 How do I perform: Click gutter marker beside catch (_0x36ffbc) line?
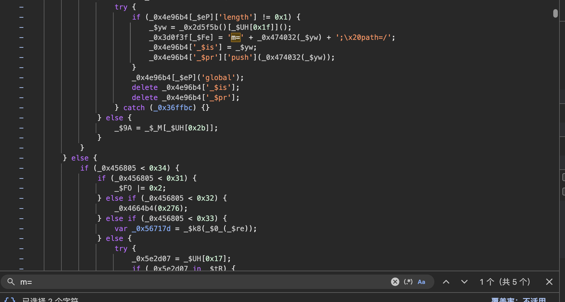point(21,108)
